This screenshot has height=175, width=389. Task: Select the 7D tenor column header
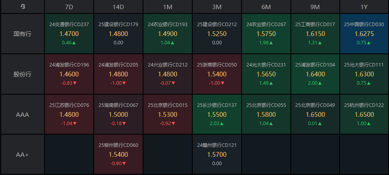pyautogui.click(x=69, y=7)
